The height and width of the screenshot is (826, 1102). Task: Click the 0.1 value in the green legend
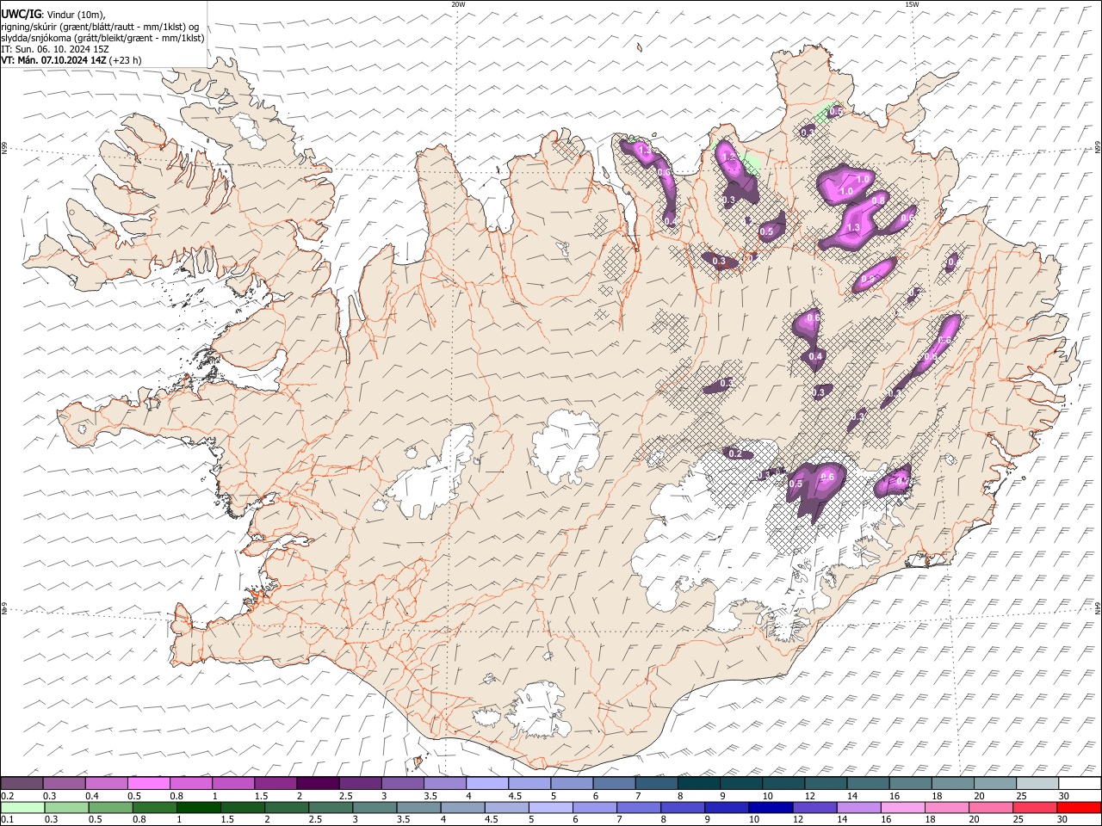click(x=7, y=820)
